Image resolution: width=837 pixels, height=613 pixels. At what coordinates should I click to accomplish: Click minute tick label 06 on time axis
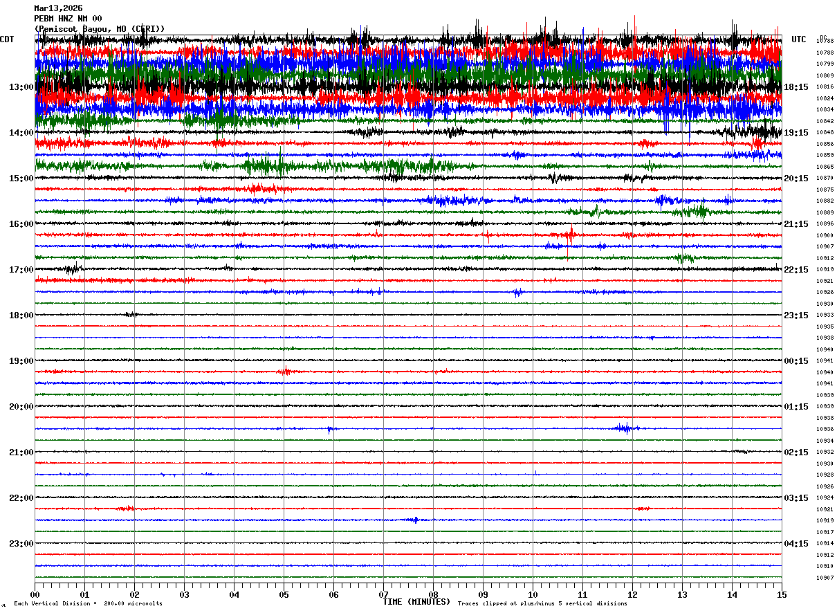click(x=333, y=594)
